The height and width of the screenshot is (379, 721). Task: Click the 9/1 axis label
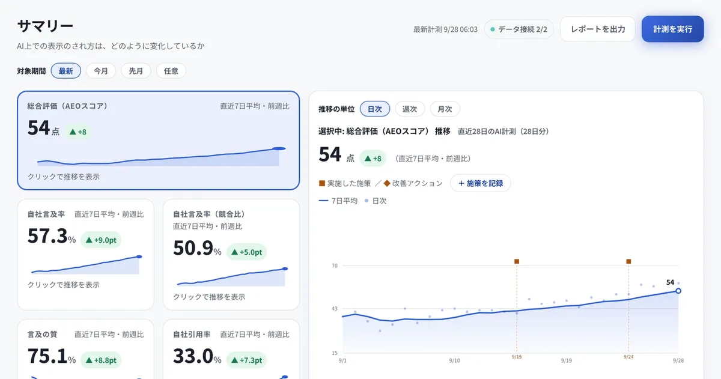coord(343,360)
